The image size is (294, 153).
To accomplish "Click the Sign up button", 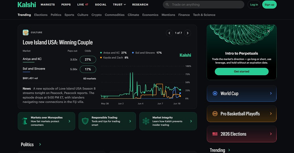I will [269, 4].
